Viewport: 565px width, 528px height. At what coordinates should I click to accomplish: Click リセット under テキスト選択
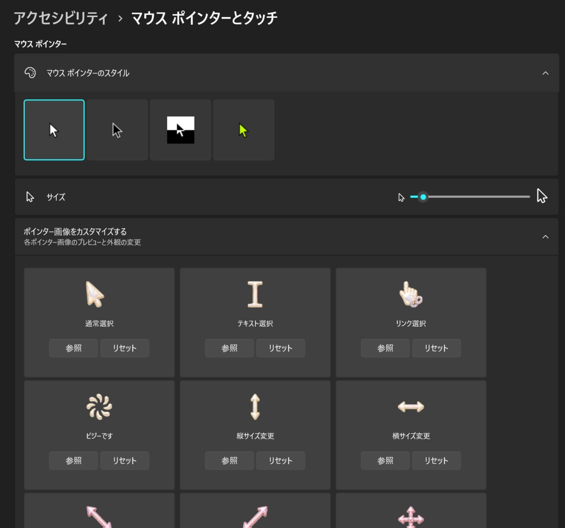pos(281,348)
